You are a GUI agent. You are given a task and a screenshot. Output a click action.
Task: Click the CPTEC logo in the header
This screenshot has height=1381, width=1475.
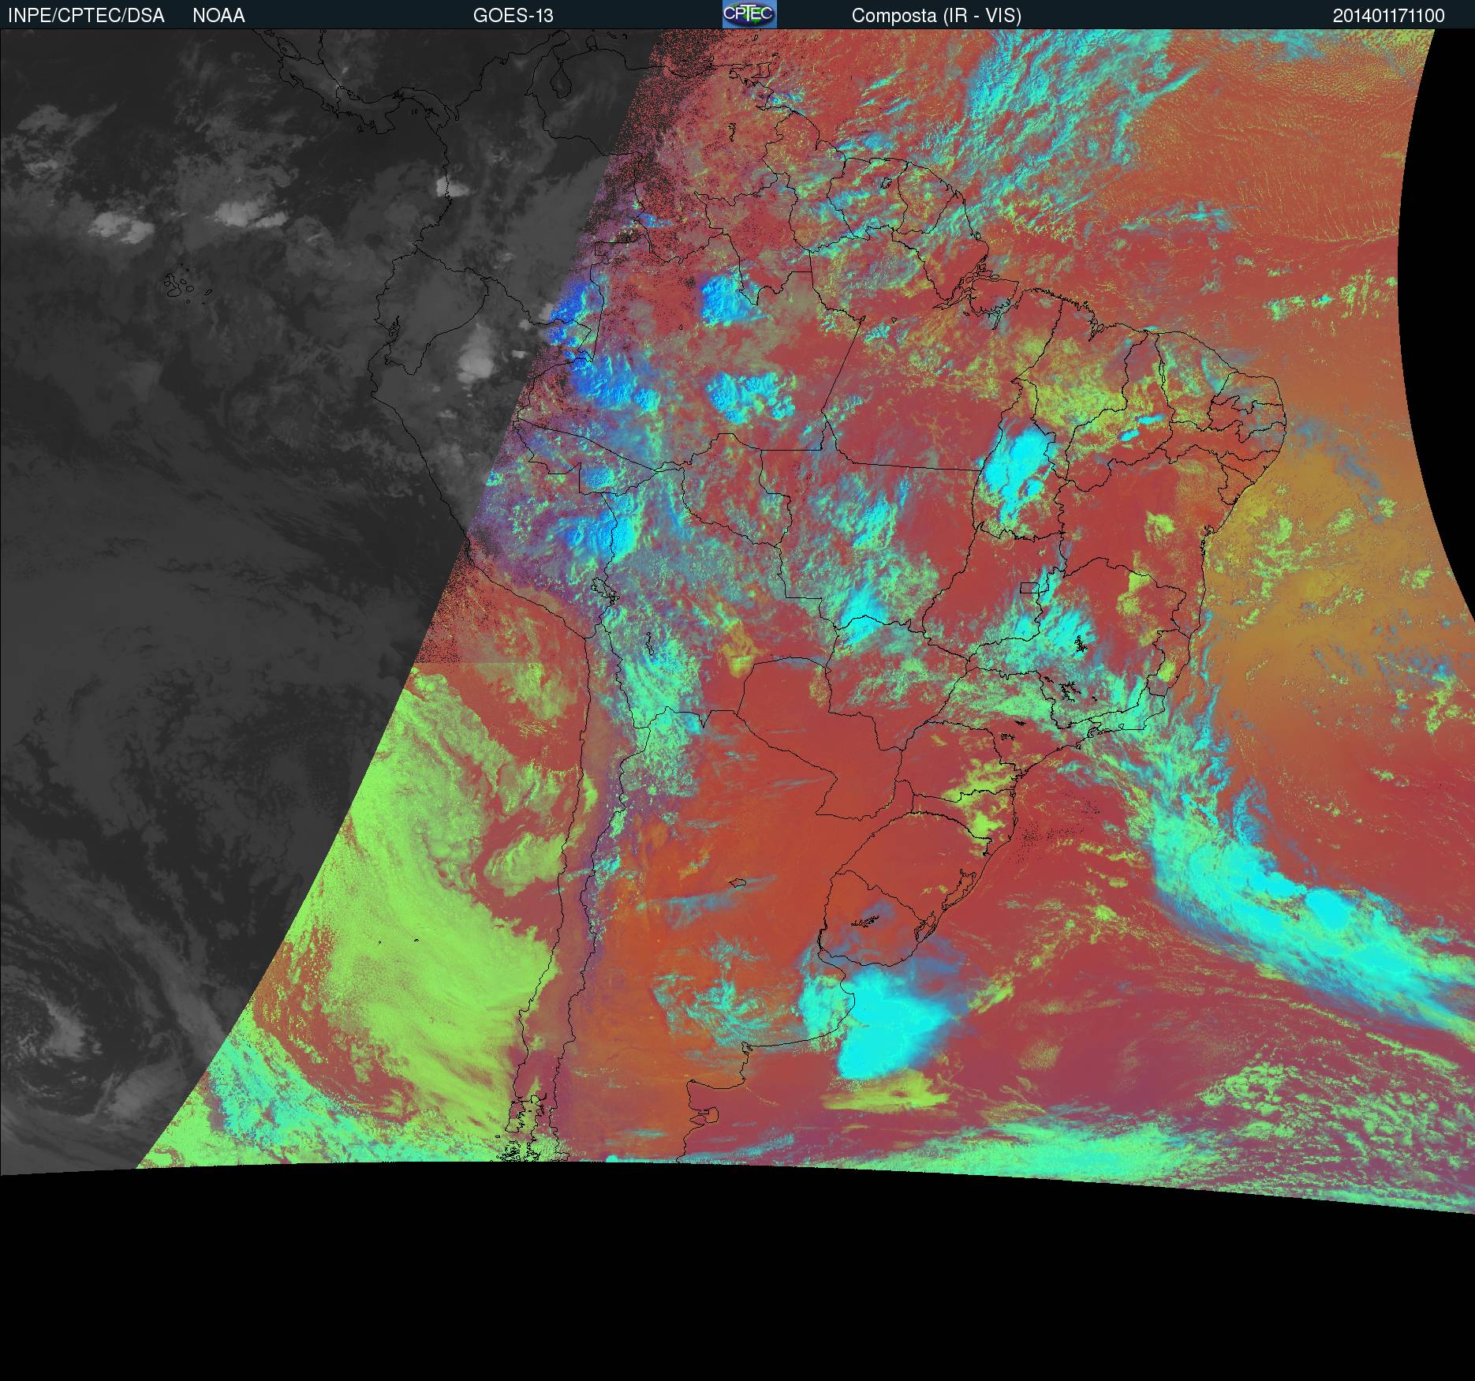click(749, 14)
